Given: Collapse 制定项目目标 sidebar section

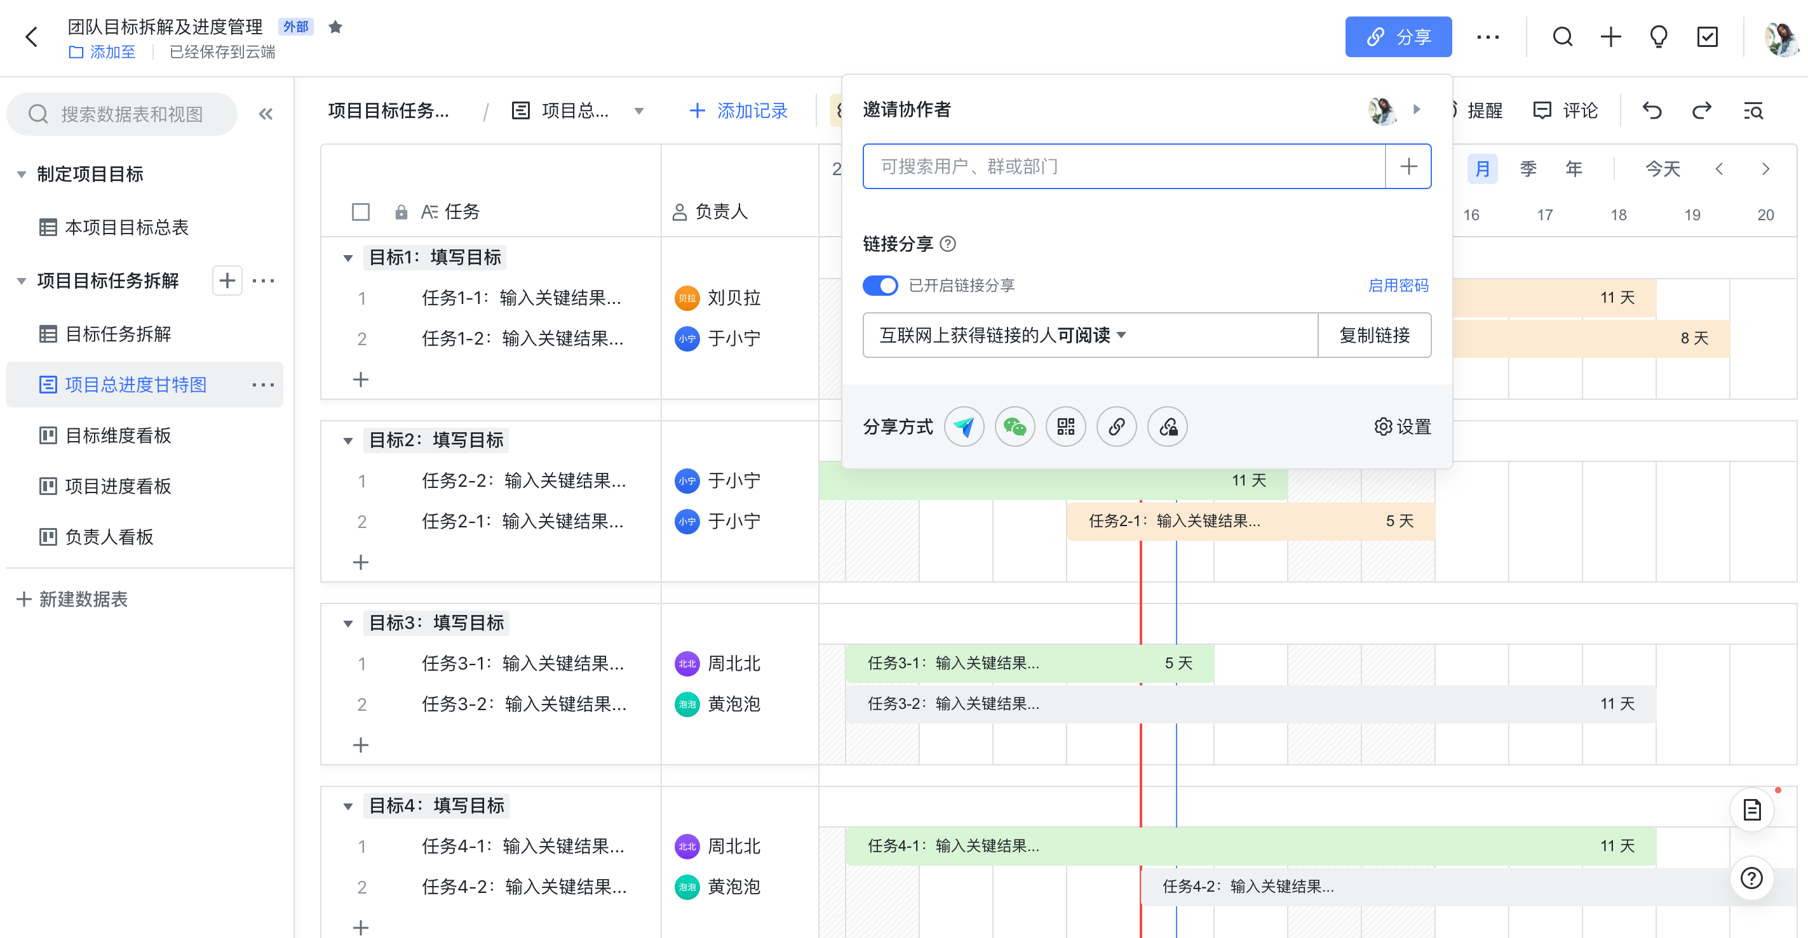Looking at the screenshot, I should [x=22, y=174].
